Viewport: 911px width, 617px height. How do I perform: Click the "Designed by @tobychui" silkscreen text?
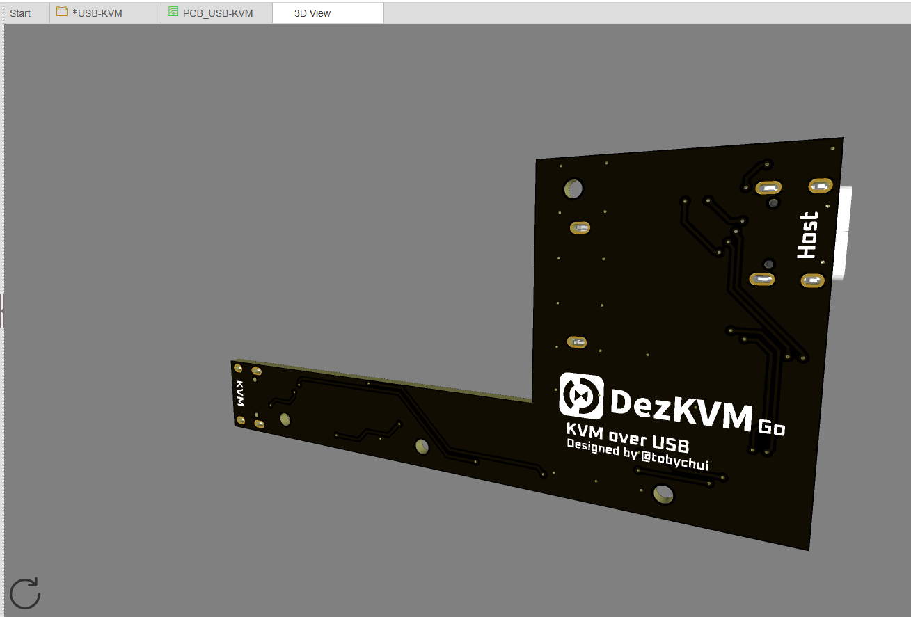pos(637,455)
